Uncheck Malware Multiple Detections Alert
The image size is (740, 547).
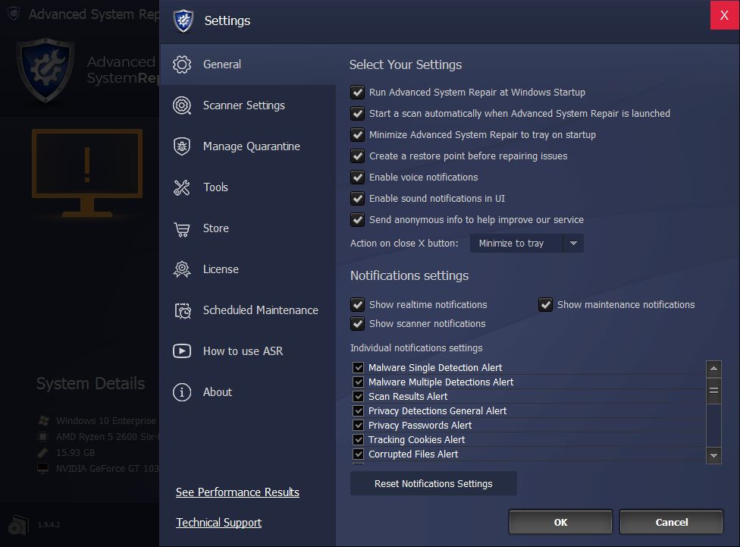(358, 382)
